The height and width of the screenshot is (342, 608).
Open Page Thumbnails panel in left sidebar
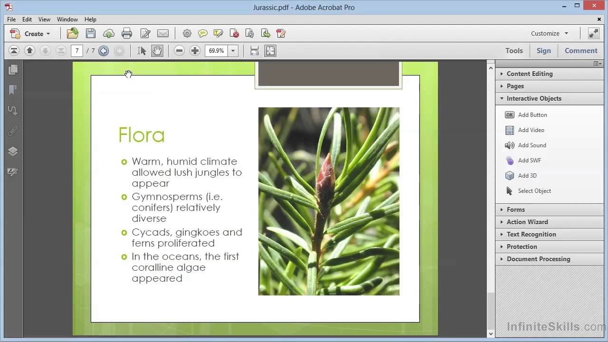click(x=13, y=69)
